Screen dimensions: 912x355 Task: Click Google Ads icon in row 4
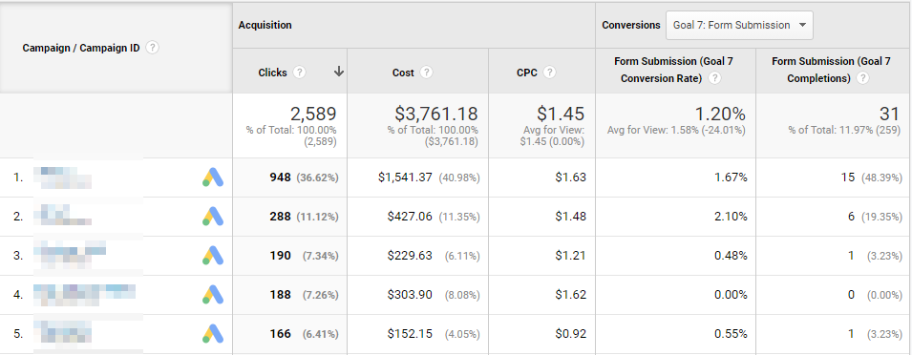click(x=213, y=295)
